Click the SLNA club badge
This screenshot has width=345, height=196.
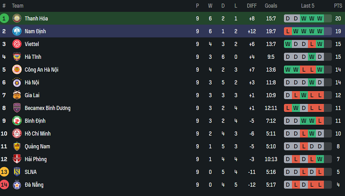click(x=17, y=172)
